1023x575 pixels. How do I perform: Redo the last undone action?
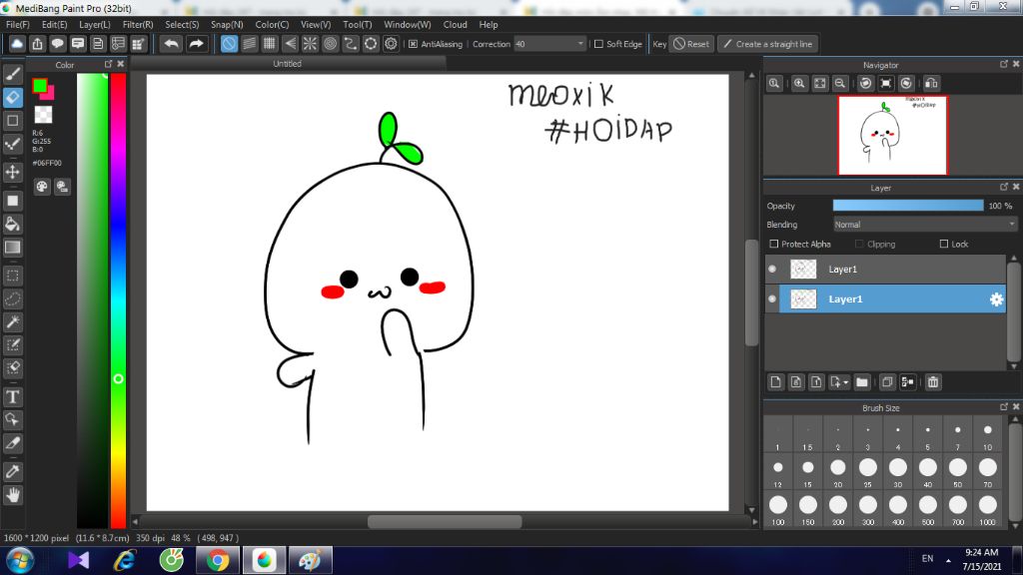(x=196, y=44)
